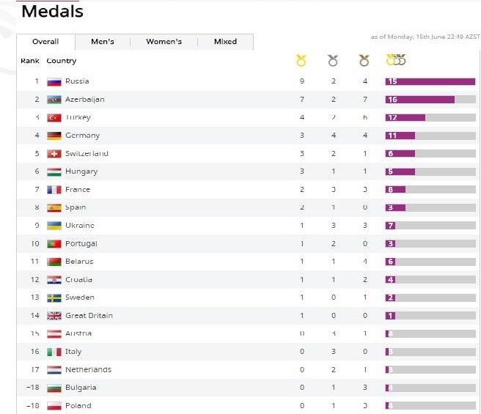
Task: Switch to the Men's tab
Action: pos(103,42)
